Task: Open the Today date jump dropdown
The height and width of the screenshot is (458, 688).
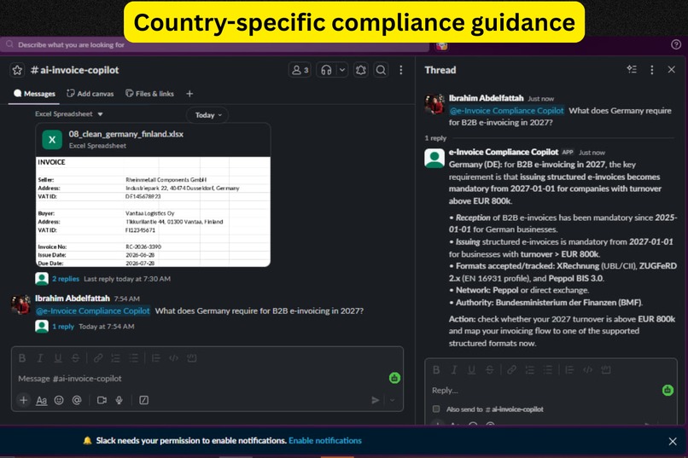Action: tap(208, 115)
